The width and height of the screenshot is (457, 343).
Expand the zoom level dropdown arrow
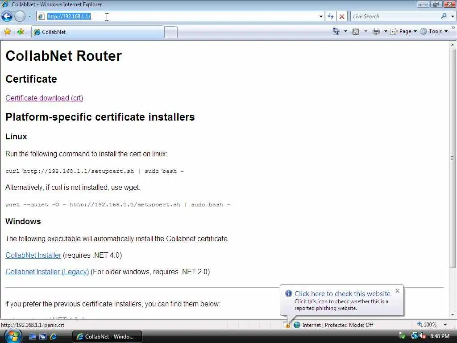(445, 325)
